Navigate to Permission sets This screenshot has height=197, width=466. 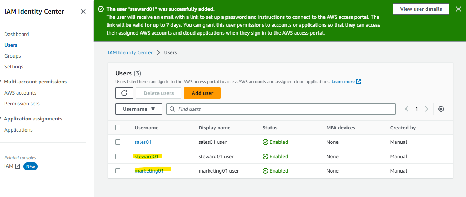(x=22, y=104)
